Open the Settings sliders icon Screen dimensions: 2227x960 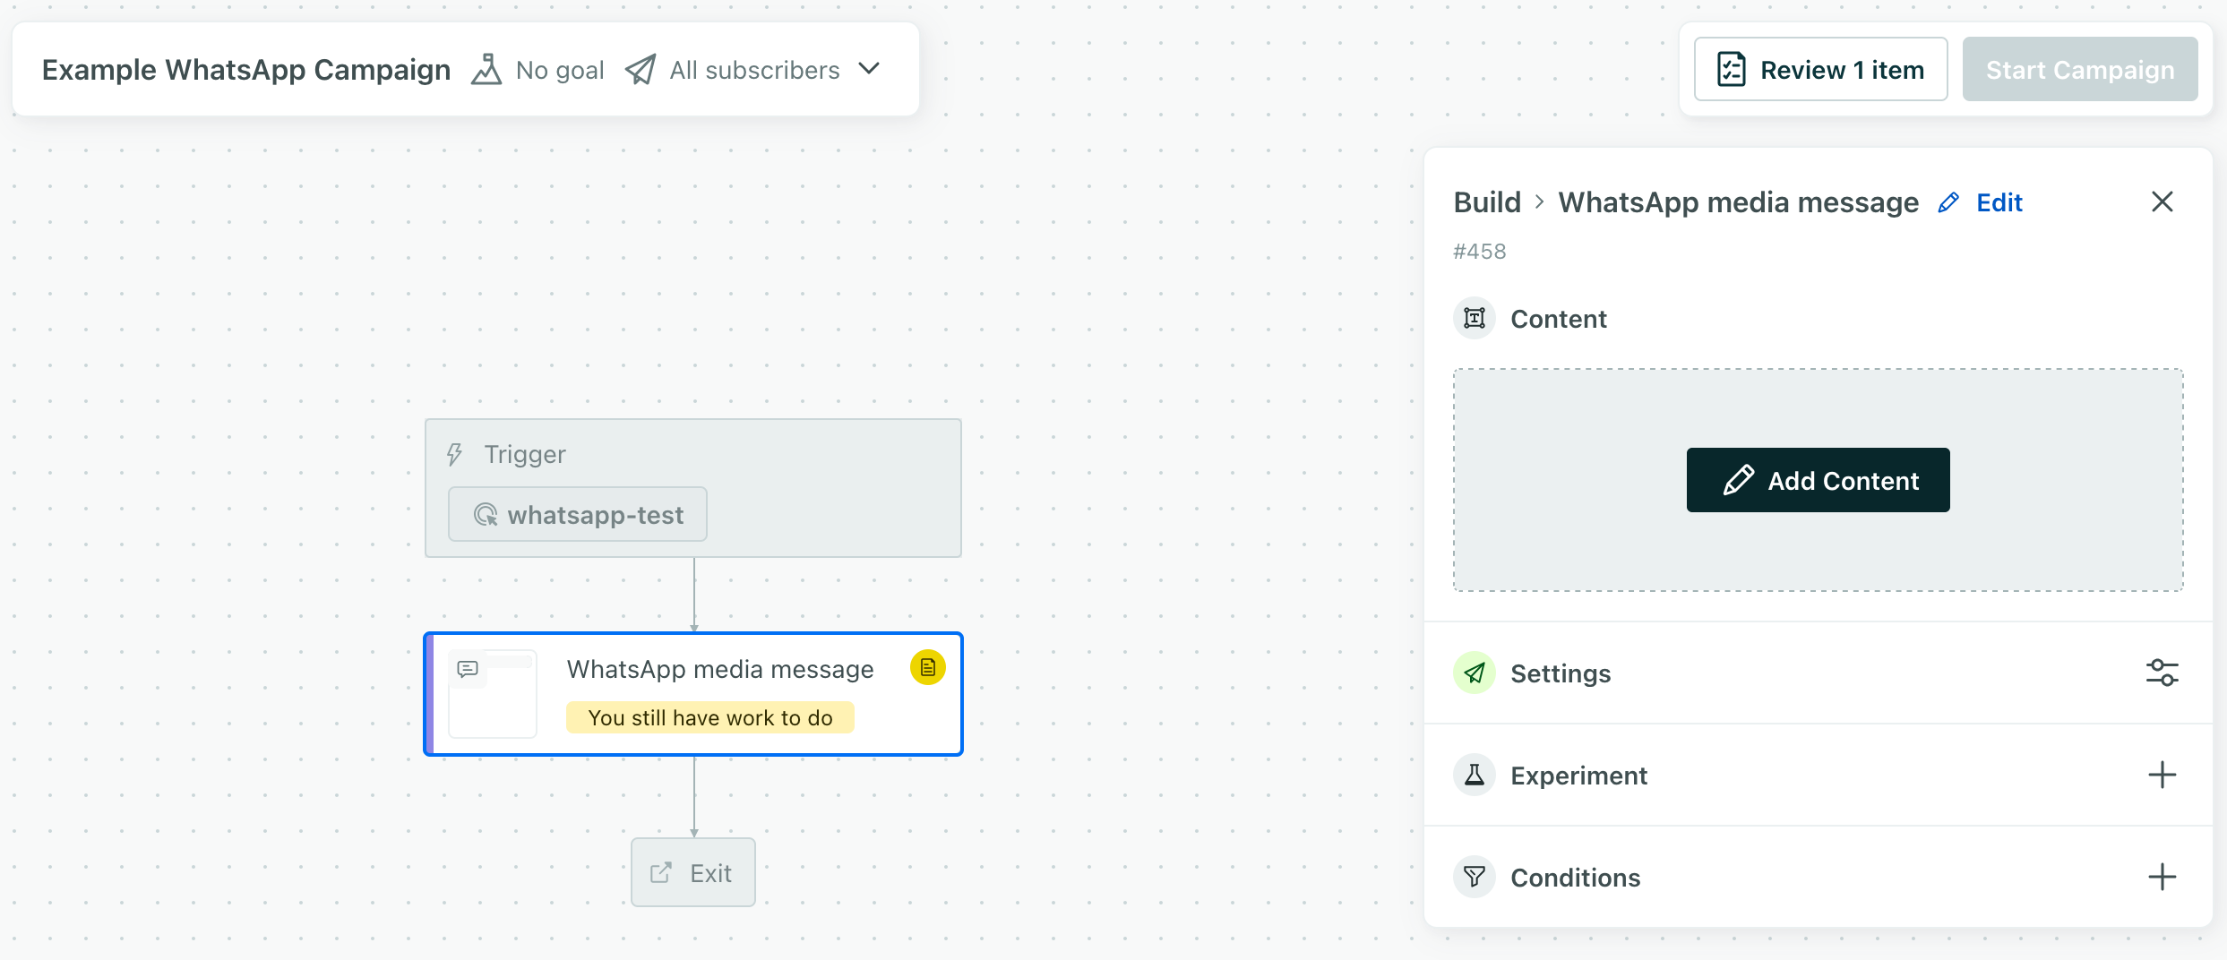click(x=2162, y=673)
